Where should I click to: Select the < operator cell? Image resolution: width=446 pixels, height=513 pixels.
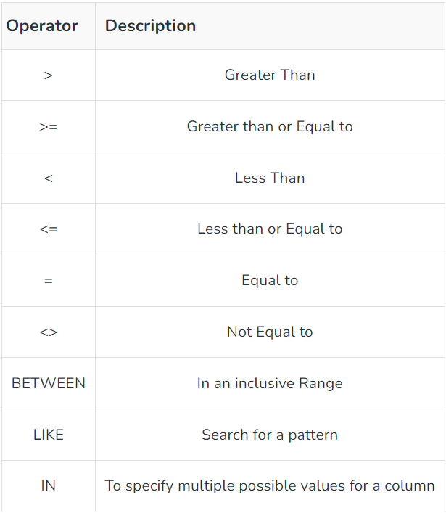(49, 178)
